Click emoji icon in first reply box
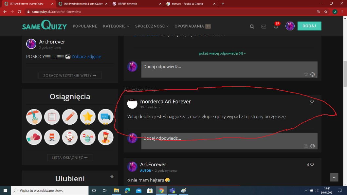Image resolution: width=347 pixels, height=195 pixels. 313,75
